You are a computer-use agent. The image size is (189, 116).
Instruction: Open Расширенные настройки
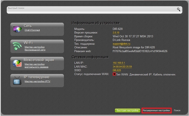(156, 111)
